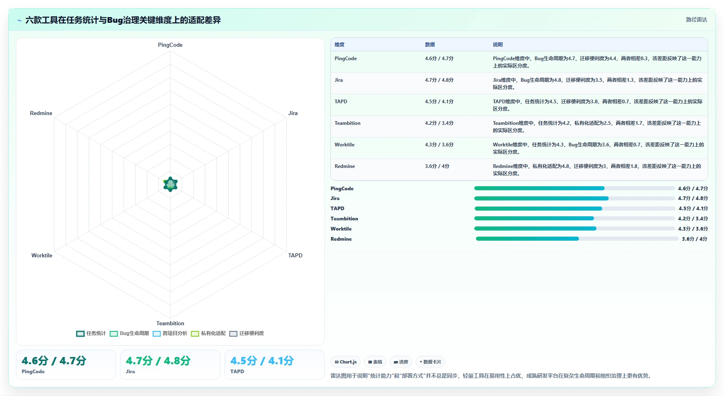Image resolution: width=724 pixels, height=396 pixels.
Task: Select the TAPD progress bar
Action: coord(575,209)
